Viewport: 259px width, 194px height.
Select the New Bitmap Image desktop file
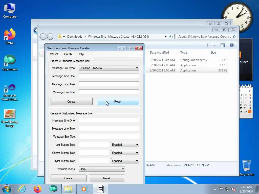click(x=10, y=118)
